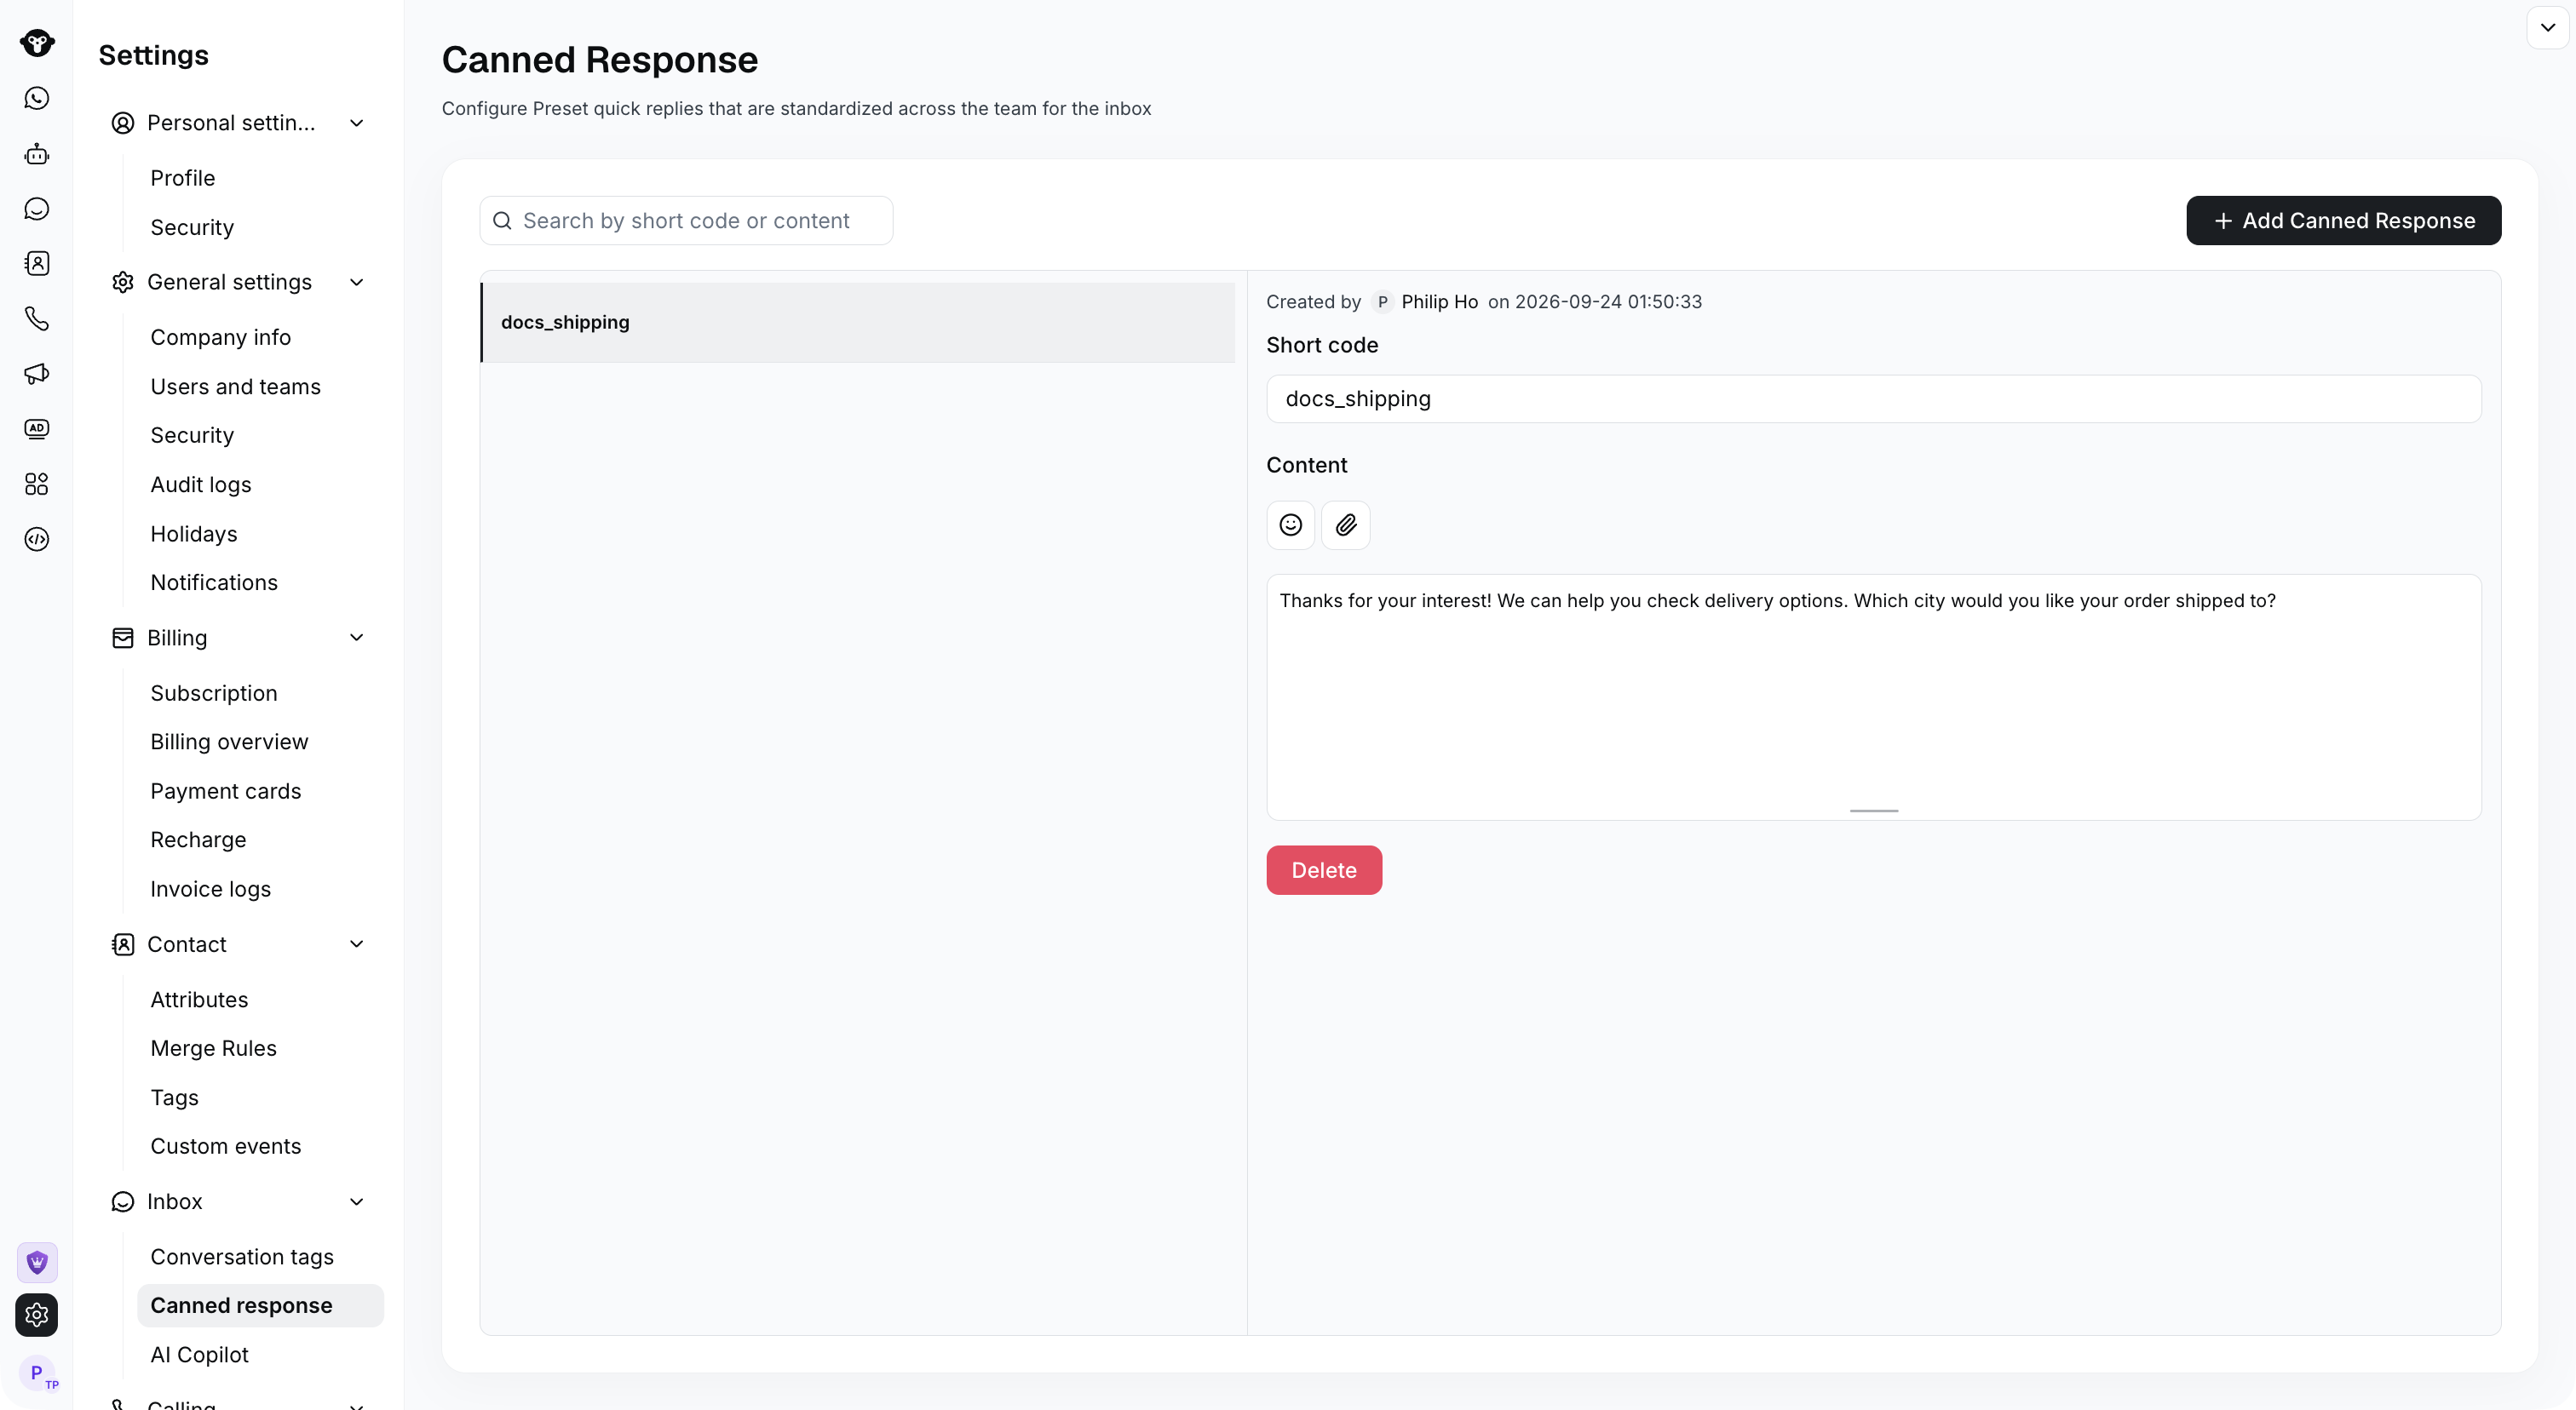Open the megaphone campaigns icon

pyautogui.click(x=37, y=374)
